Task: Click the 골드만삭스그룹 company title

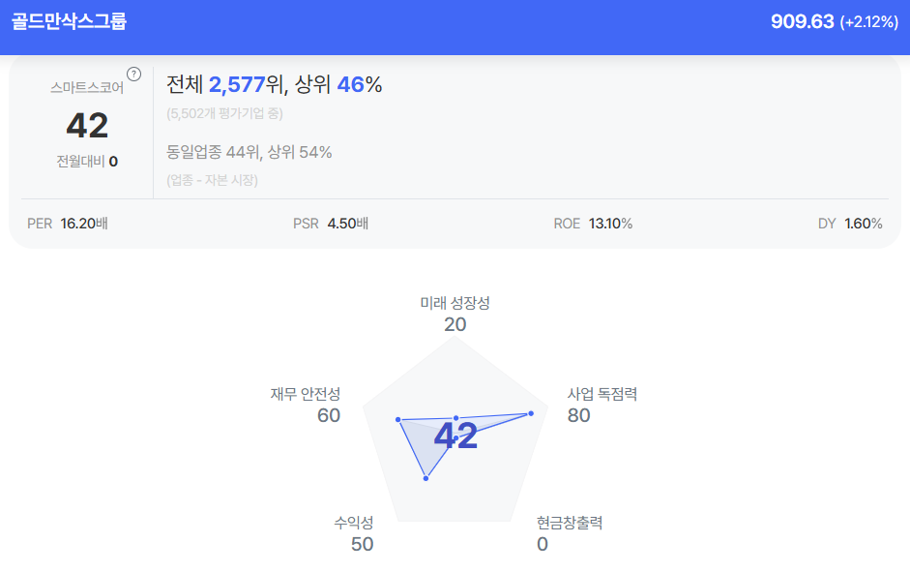Action: [x=69, y=21]
